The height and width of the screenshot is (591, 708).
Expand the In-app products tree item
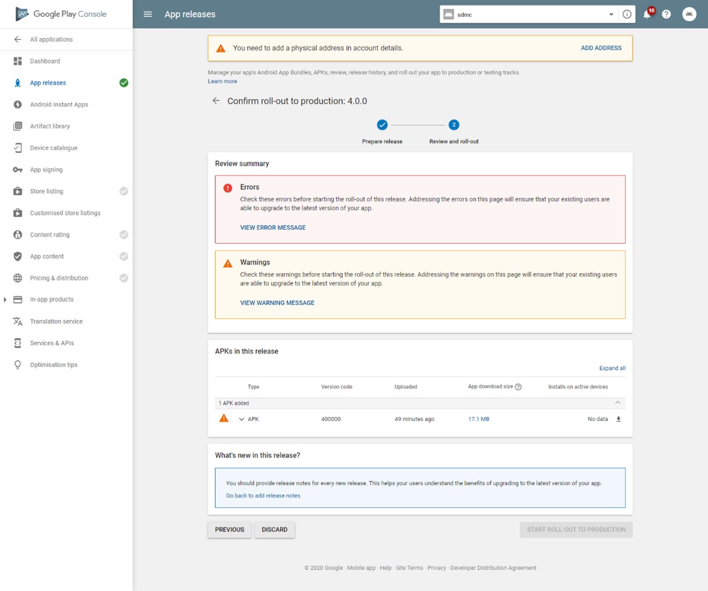[x=6, y=300]
